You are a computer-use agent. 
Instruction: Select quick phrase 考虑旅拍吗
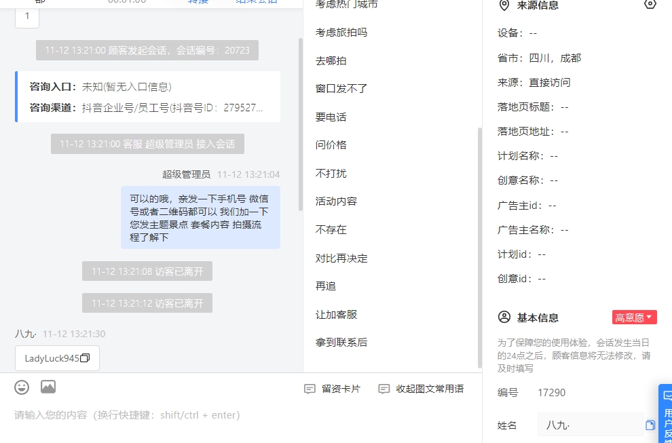click(x=341, y=33)
